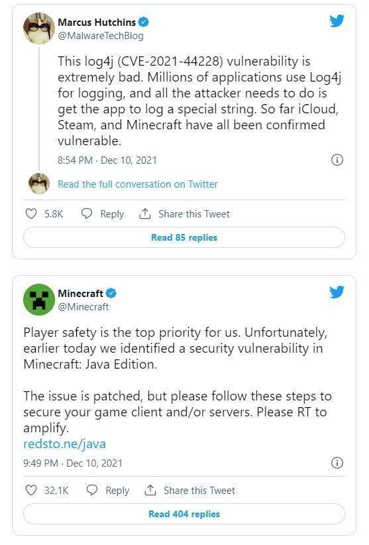The width and height of the screenshot is (369, 545).
Task: Click Read 404 replies button
Action: 184,514
